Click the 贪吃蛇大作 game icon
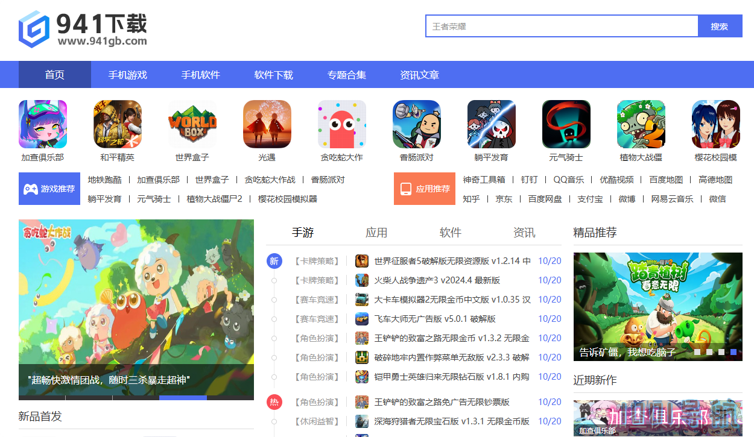The image size is (754, 437). [x=342, y=124]
